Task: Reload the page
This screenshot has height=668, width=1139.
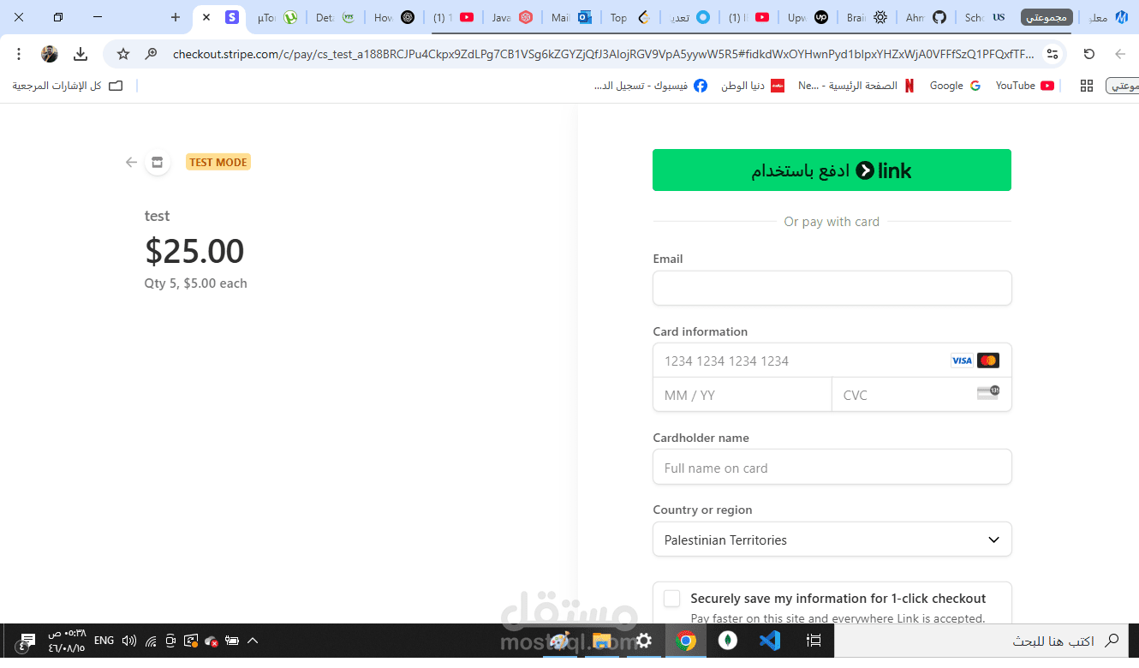Action: point(1089,54)
